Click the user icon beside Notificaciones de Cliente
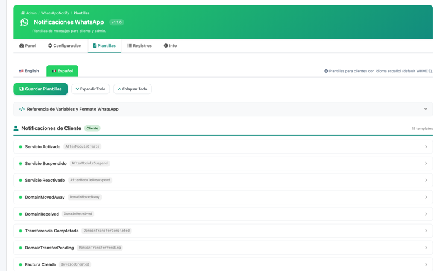 16,129
